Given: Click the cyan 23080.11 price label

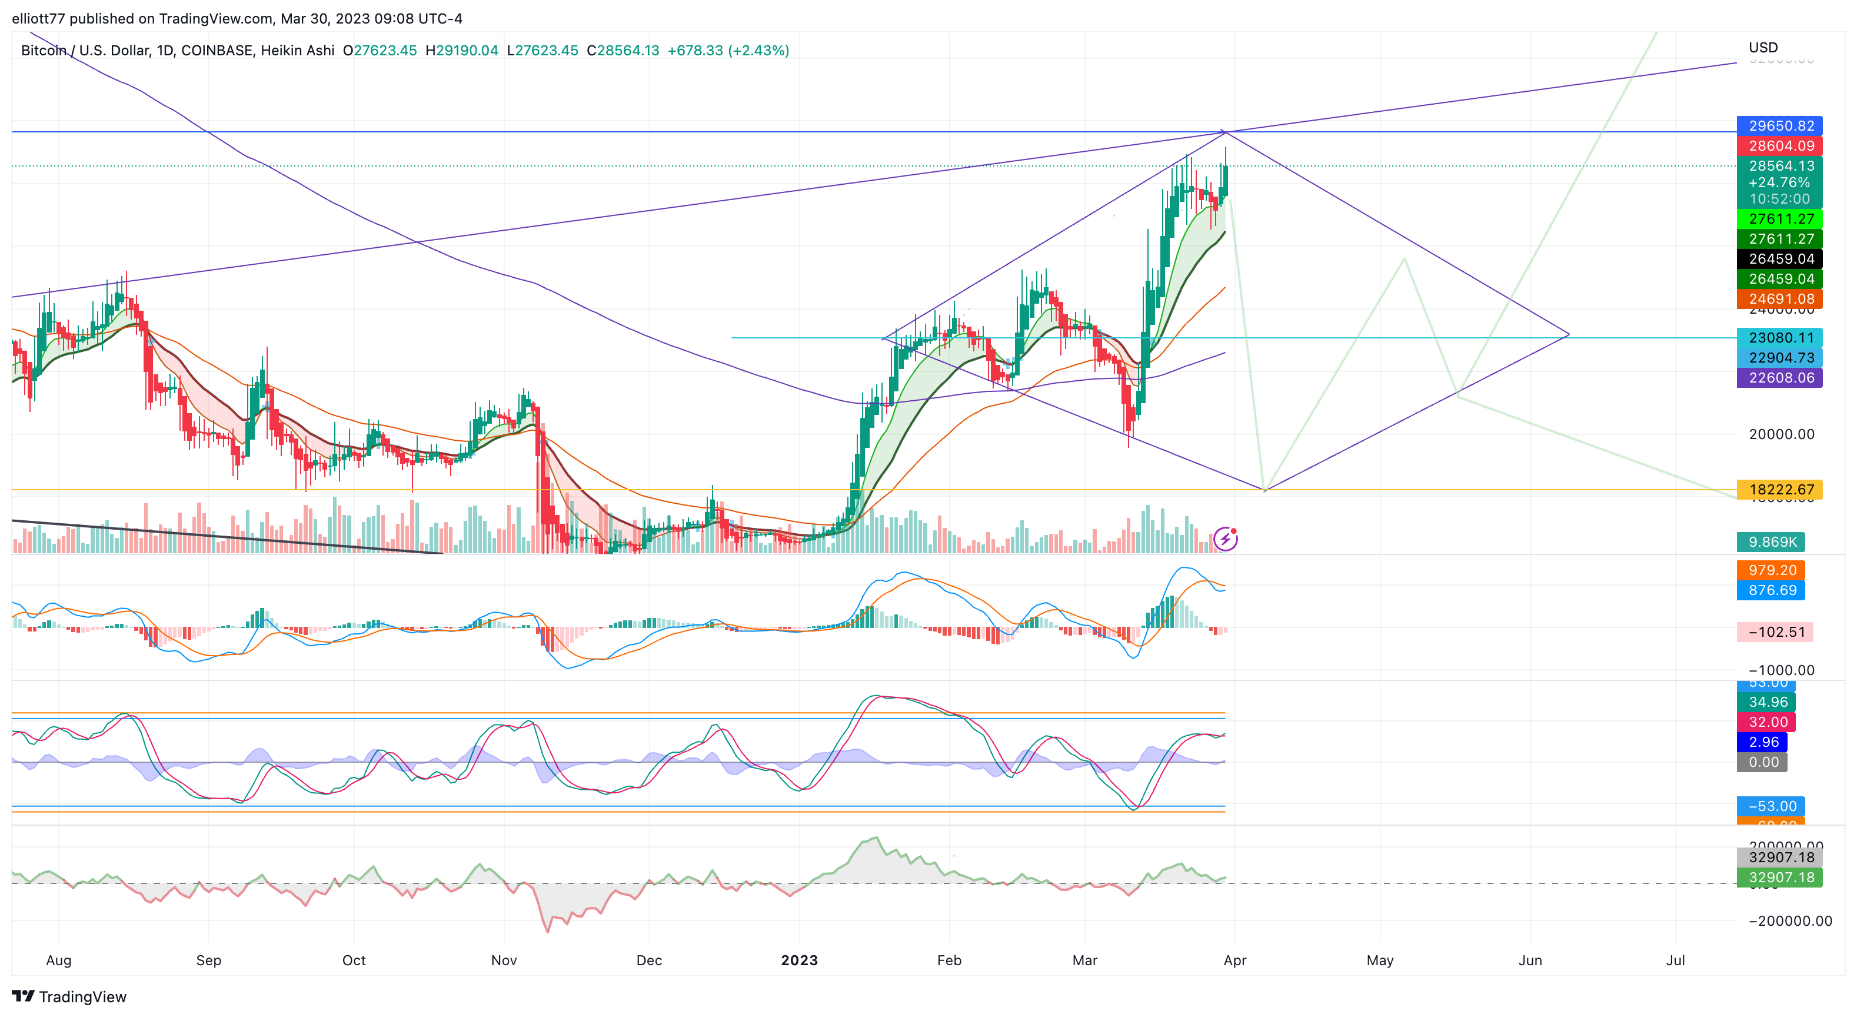Looking at the screenshot, I should tap(1780, 338).
